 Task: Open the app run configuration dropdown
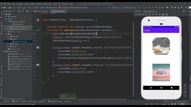pyautogui.click(x=116, y=7)
